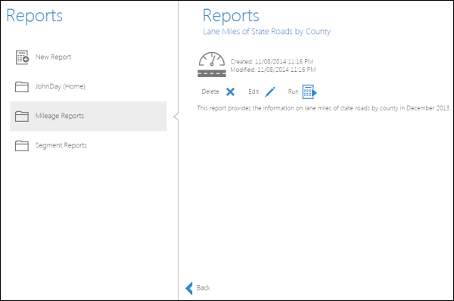Click the Mileage Reports folder icon
Viewport: 454px width, 301px height.
22,116
